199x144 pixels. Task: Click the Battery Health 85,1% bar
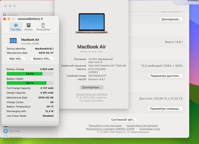(x=30, y=83)
